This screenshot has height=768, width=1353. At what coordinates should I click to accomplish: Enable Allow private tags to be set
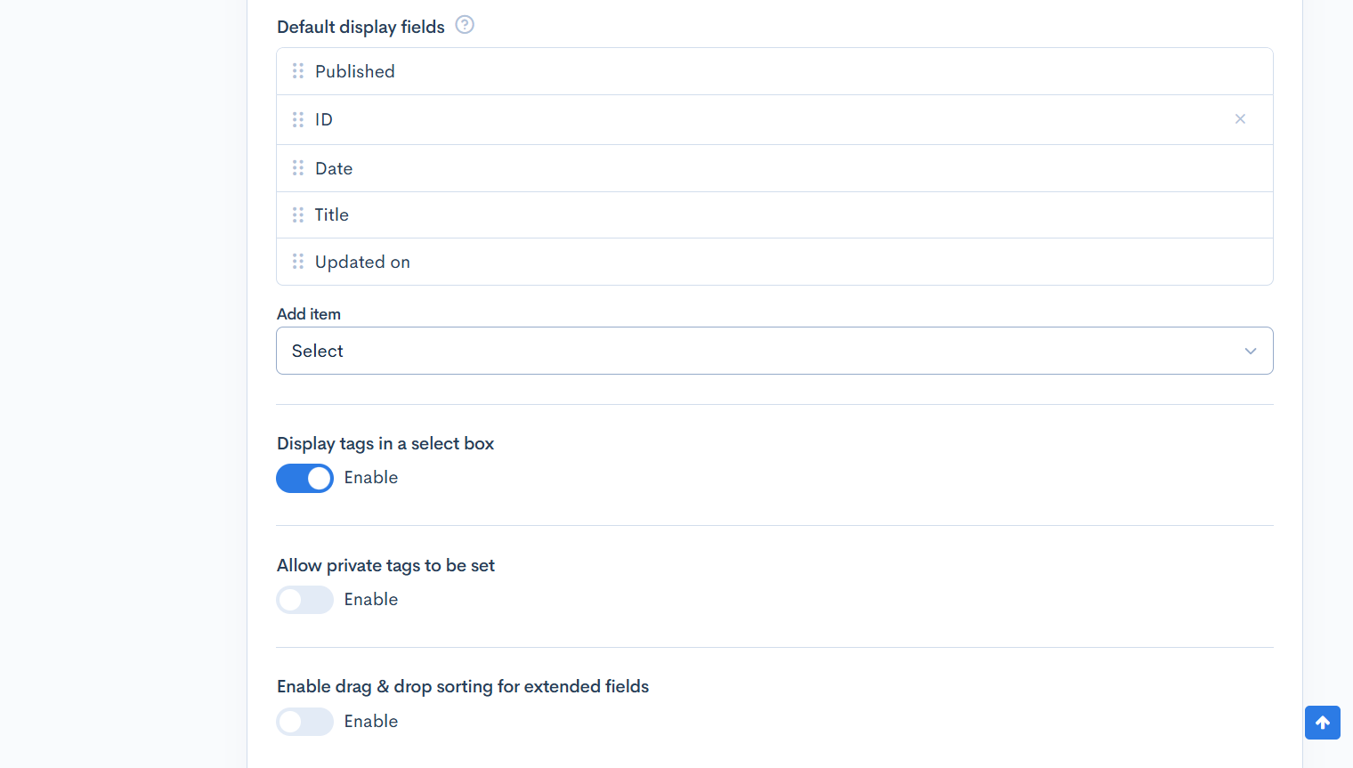tap(304, 600)
